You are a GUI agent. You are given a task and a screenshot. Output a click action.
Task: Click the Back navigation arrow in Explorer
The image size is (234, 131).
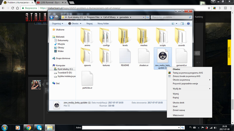[x=52, y=17]
